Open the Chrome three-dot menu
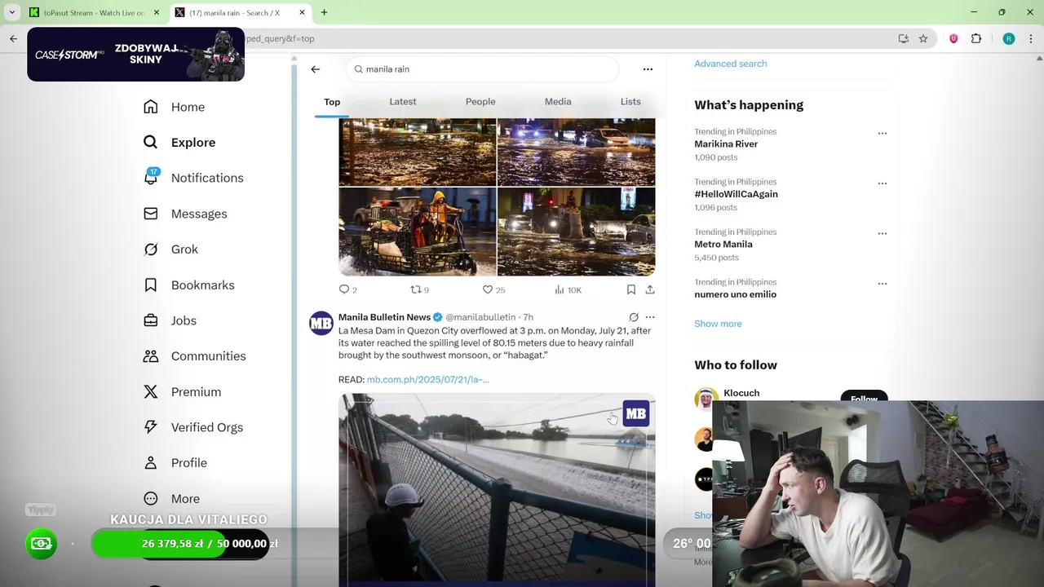The width and height of the screenshot is (1044, 587). pos(1031,38)
